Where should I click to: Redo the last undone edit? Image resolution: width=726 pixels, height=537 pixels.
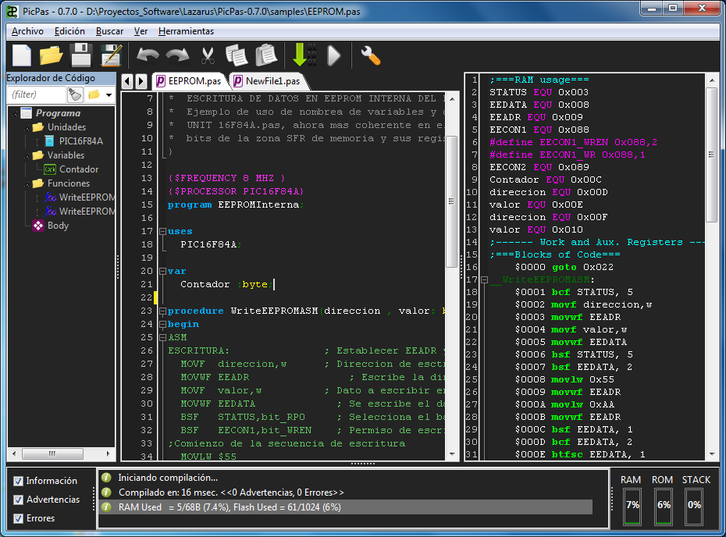coord(178,55)
